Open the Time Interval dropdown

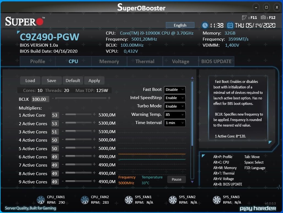coord(175,123)
